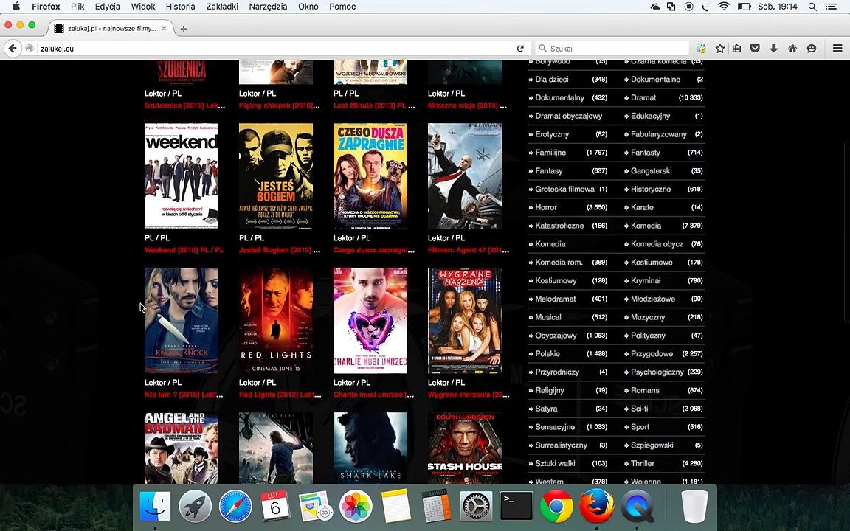Open the Zakładki menu

222,7
